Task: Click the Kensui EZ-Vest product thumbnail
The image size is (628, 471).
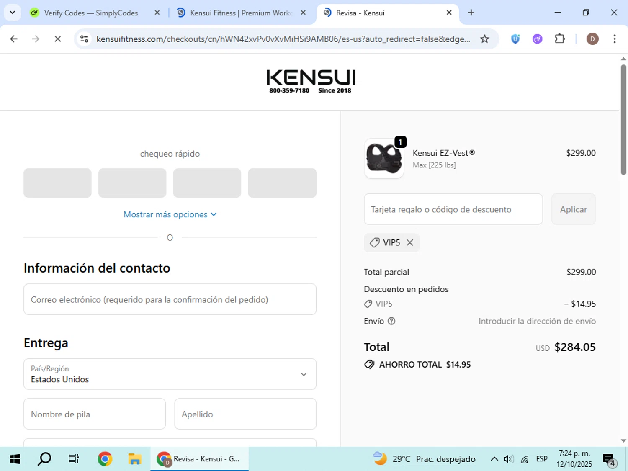Action: 384,158
